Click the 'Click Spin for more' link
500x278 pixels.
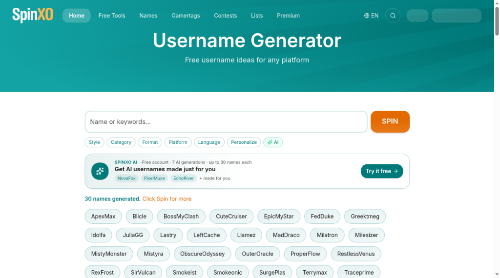(x=167, y=199)
